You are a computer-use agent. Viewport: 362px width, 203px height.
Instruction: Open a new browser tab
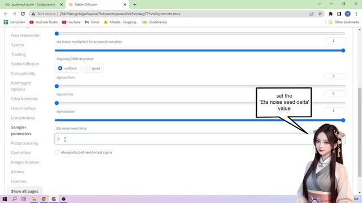[135, 5]
